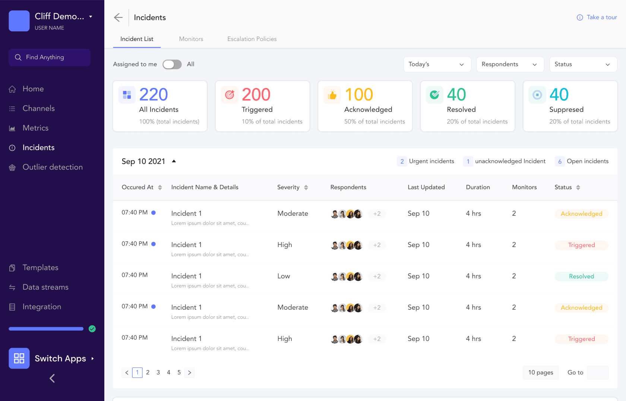Click the Go to page input field
Screen dimensions: 626x401
[598, 373]
